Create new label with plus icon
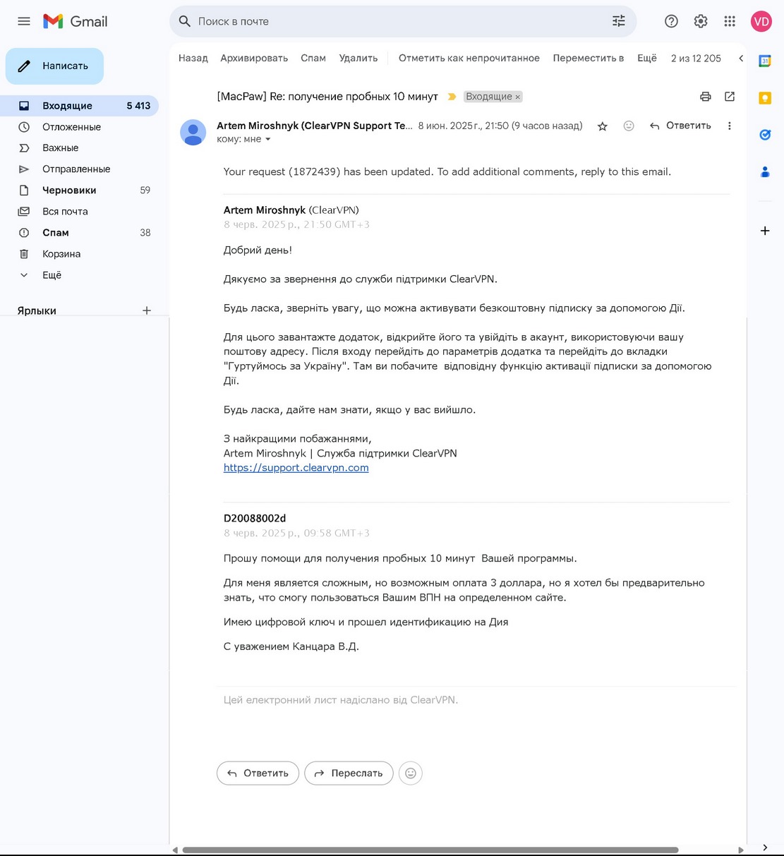Screen dimensions: 784x856 pos(147,311)
